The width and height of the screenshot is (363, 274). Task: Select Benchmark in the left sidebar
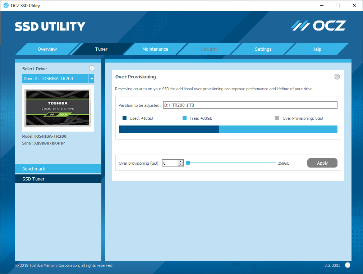58,169
